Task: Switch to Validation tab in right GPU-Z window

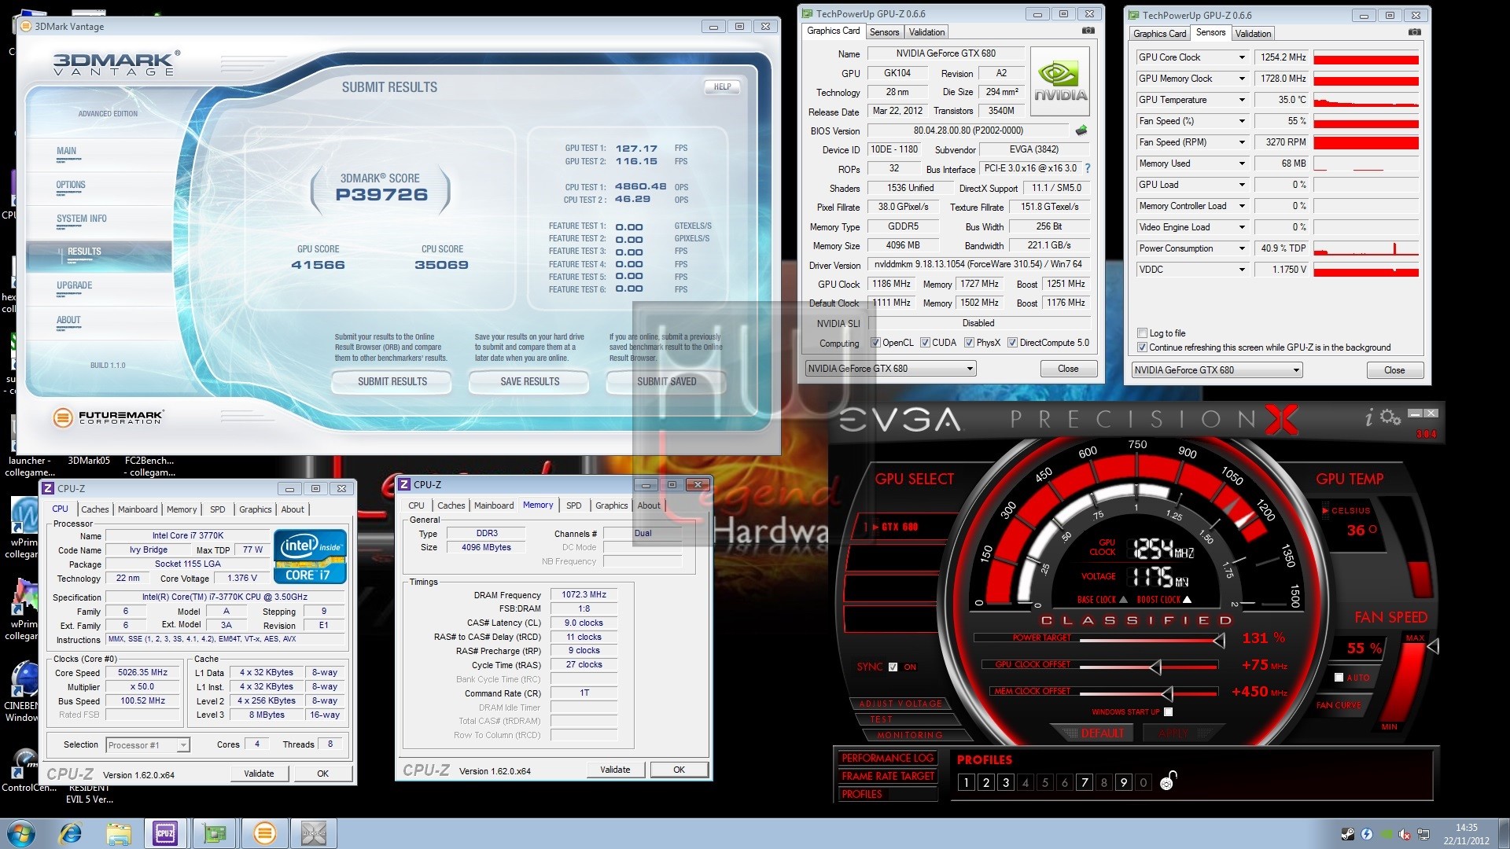Action: 1252,34
